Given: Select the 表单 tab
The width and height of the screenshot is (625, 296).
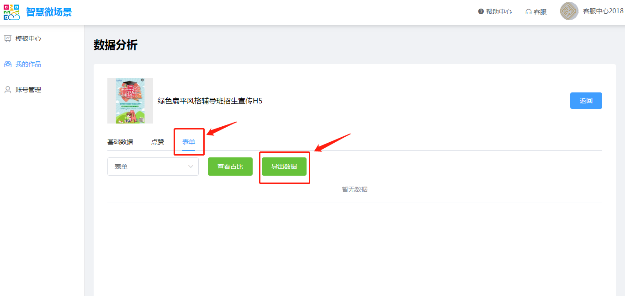Looking at the screenshot, I should click(x=189, y=142).
